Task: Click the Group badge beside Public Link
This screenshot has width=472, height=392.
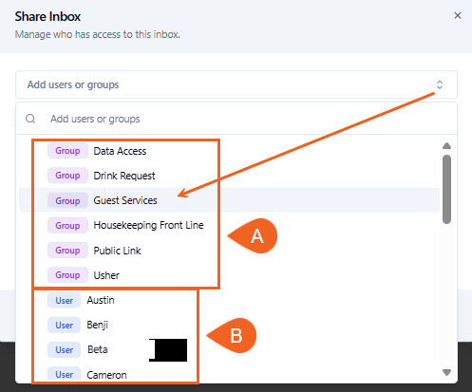Action: 67,251
